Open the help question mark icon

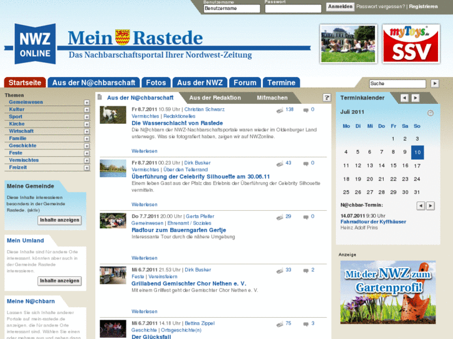(x=327, y=98)
